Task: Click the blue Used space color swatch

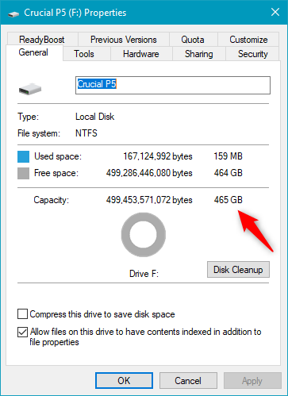Action: click(23, 156)
